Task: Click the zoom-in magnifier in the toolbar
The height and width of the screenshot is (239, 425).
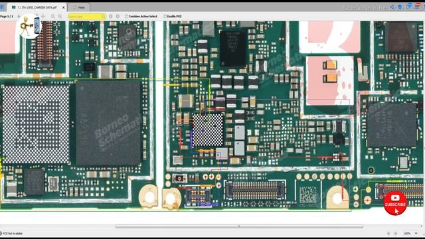Action: (60, 17)
